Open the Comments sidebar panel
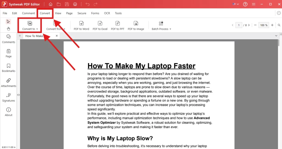Screen dimensions: 282x149 tap(9, 38)
